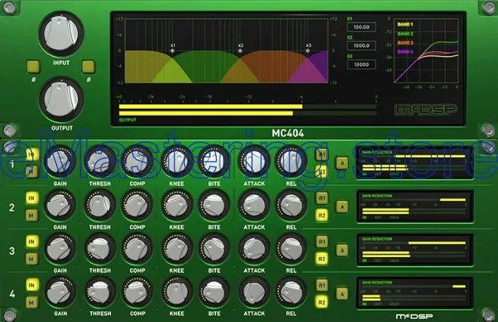Click band 1 THRESH knob
This screenshot has width=498, height=322.
coord(100,162)
